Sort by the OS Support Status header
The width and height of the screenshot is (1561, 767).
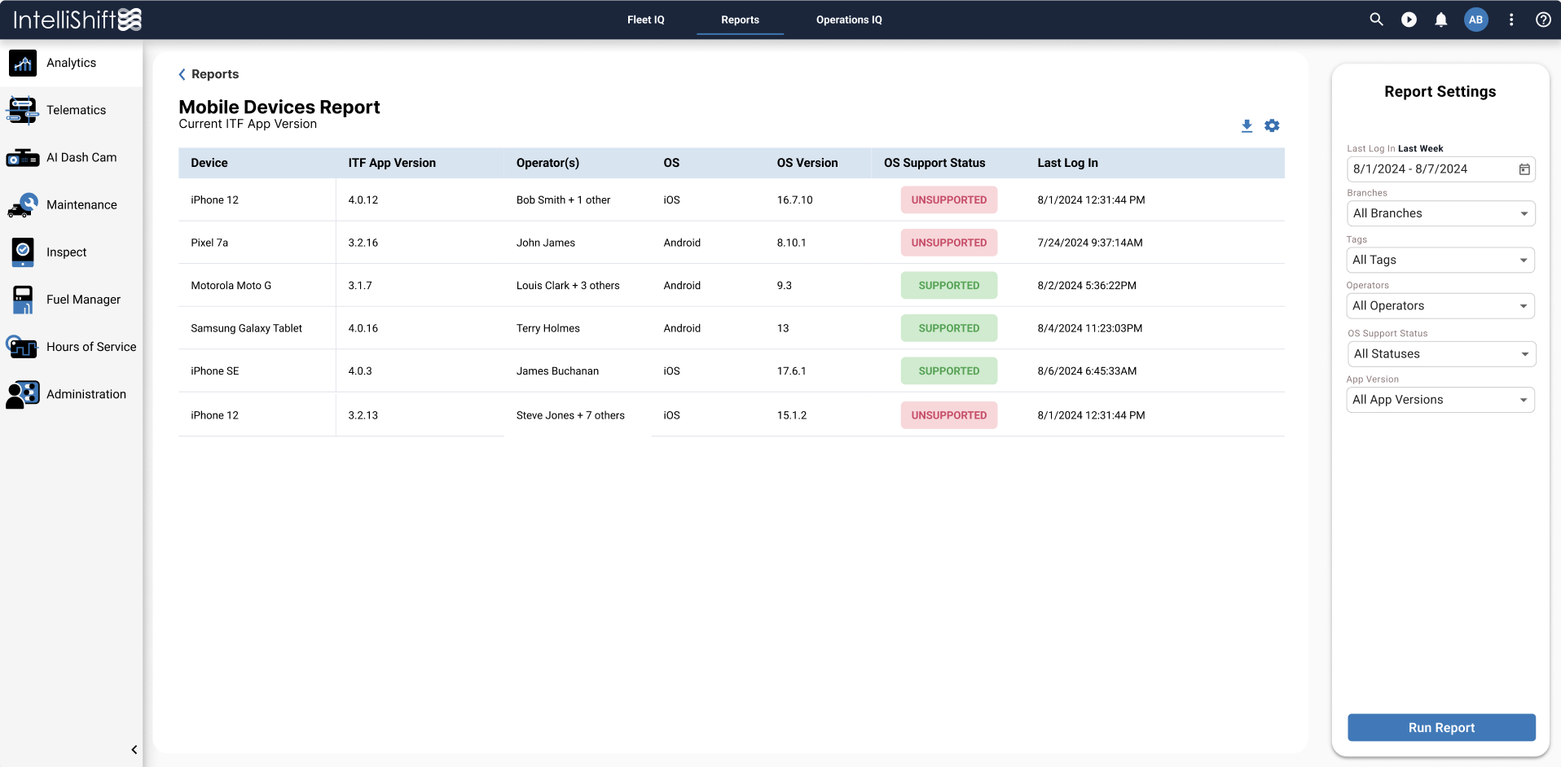pyautogui.click(x=934, y=163)
